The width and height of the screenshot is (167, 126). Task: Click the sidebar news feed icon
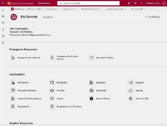[x=3, y=23]
